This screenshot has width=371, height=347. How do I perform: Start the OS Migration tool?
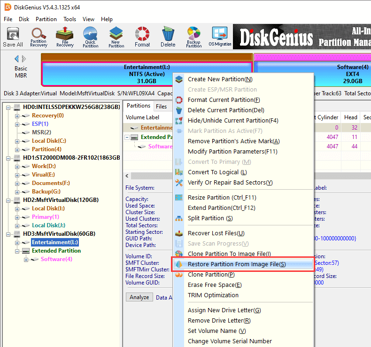point(220,37)
